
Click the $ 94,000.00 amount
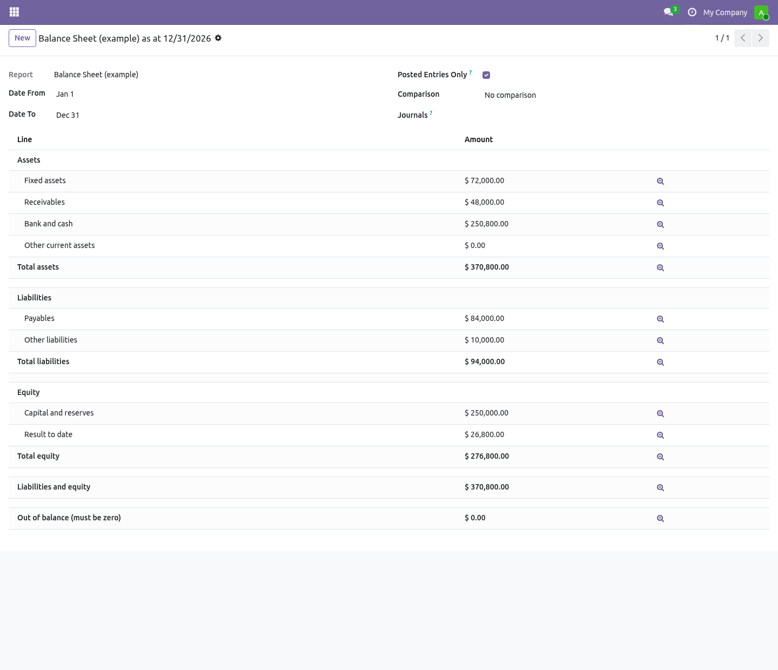click(x=485, y=361)
